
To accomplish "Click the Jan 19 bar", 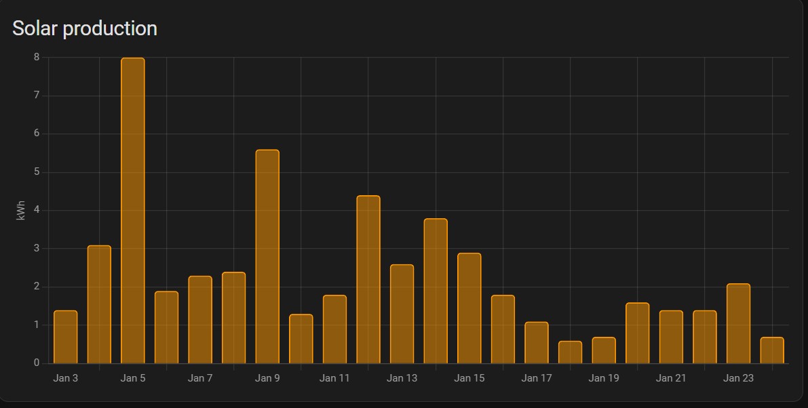I will [x=604, y=350].
